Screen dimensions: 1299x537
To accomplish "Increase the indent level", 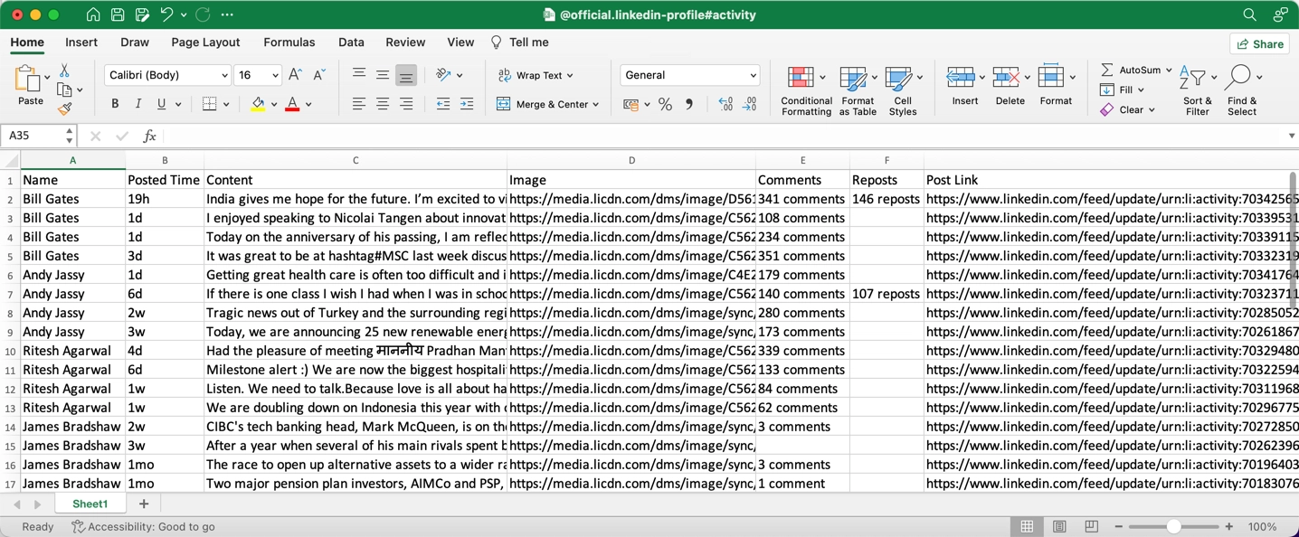I will [x=467, y=104].
